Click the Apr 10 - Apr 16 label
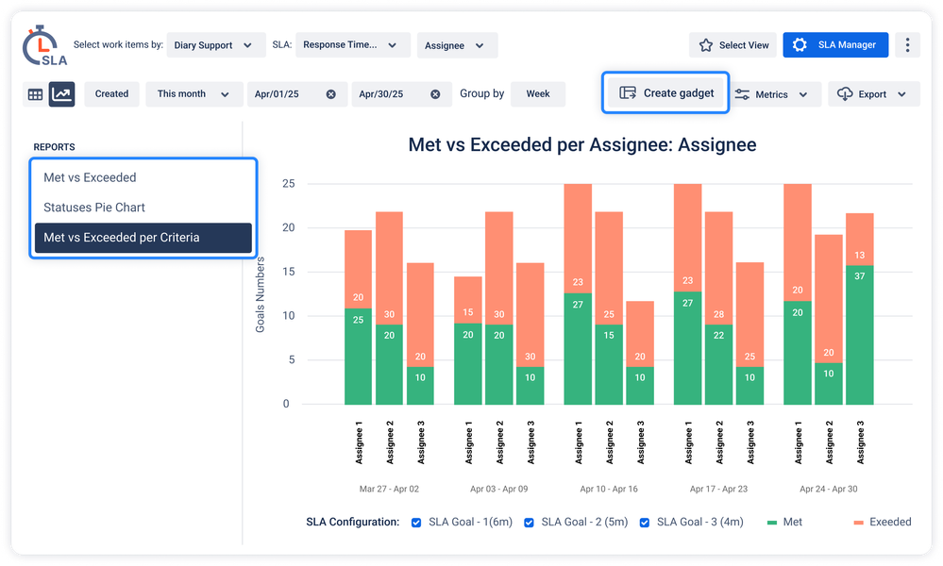The image size is (943, 566). click(609, 489)
